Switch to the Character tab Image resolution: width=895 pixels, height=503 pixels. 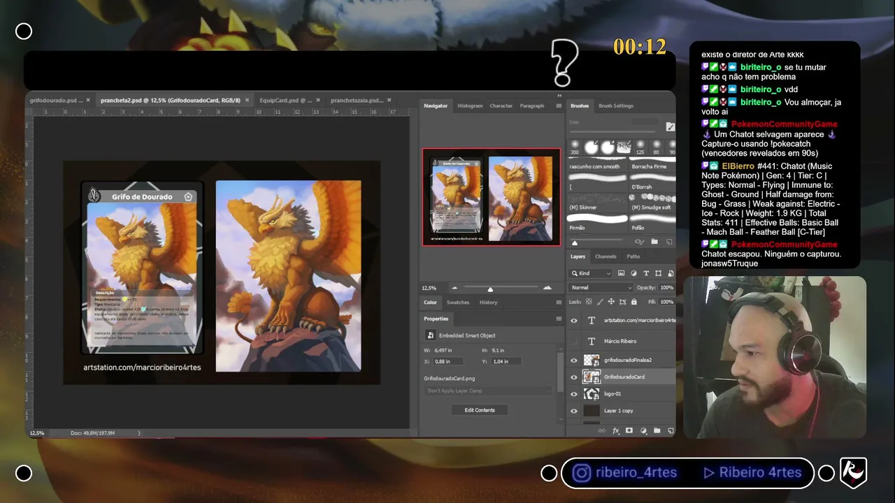click(x=501, y=106)
